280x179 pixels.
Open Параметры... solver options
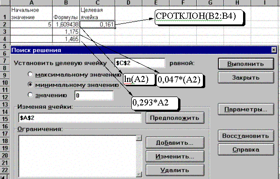tap(246, 109)
